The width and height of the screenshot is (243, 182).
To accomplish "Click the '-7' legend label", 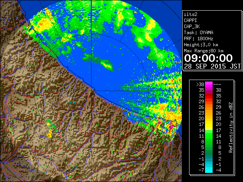I will pos(201,170).
